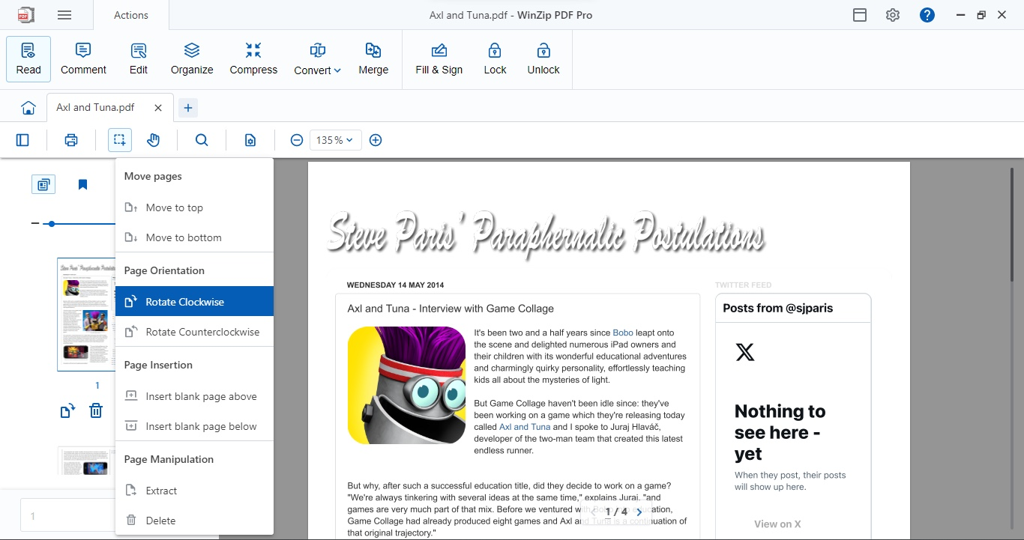Viewport: 1024px width, 540px height.
Task: Click the Home icon tab
Action: (28, 108)
